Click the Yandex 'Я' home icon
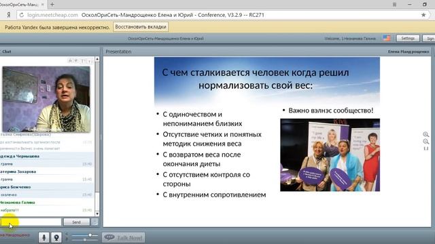The width and height of the screenshot is (435, 244). click(x=9, y=15)
